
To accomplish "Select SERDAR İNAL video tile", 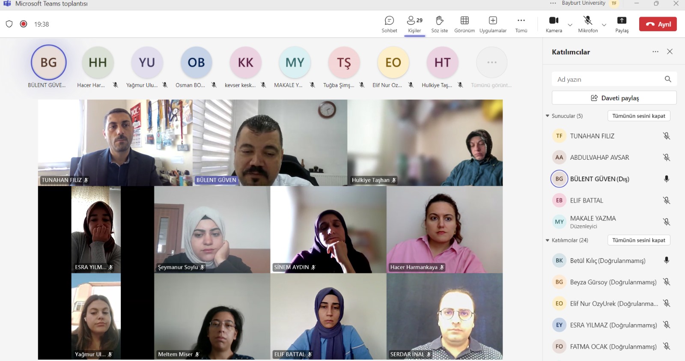I will pyautogui.click(x=444, y=316).
